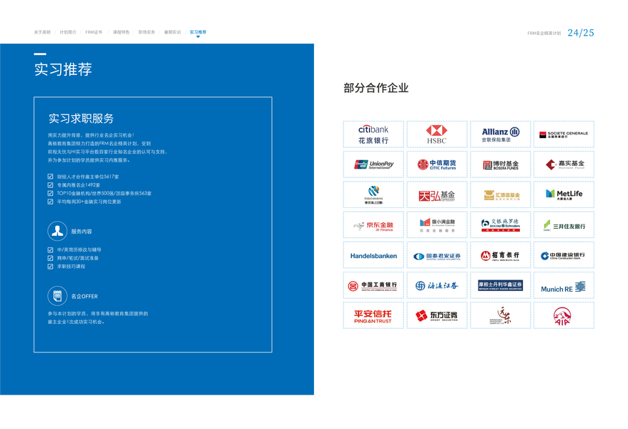Open the 暑期实训 nav item

point(172,32)
